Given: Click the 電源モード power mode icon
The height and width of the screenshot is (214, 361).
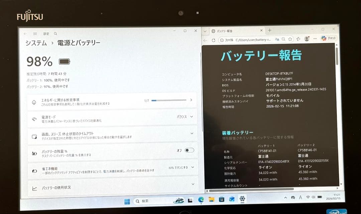Looking at the screenshot, I should [34, 119].
